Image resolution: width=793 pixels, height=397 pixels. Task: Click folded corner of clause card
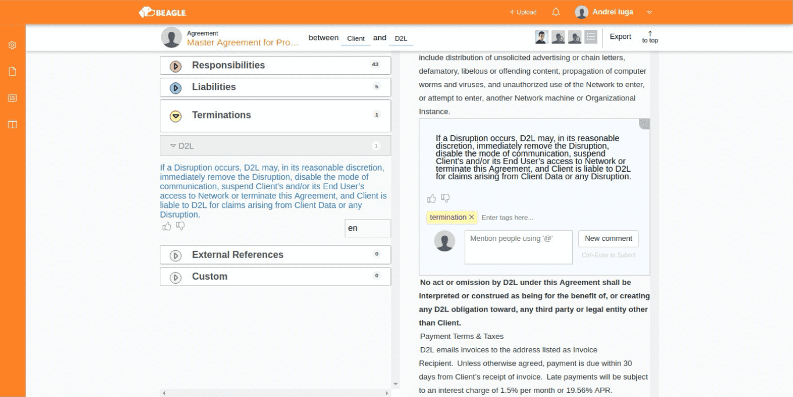644,124
